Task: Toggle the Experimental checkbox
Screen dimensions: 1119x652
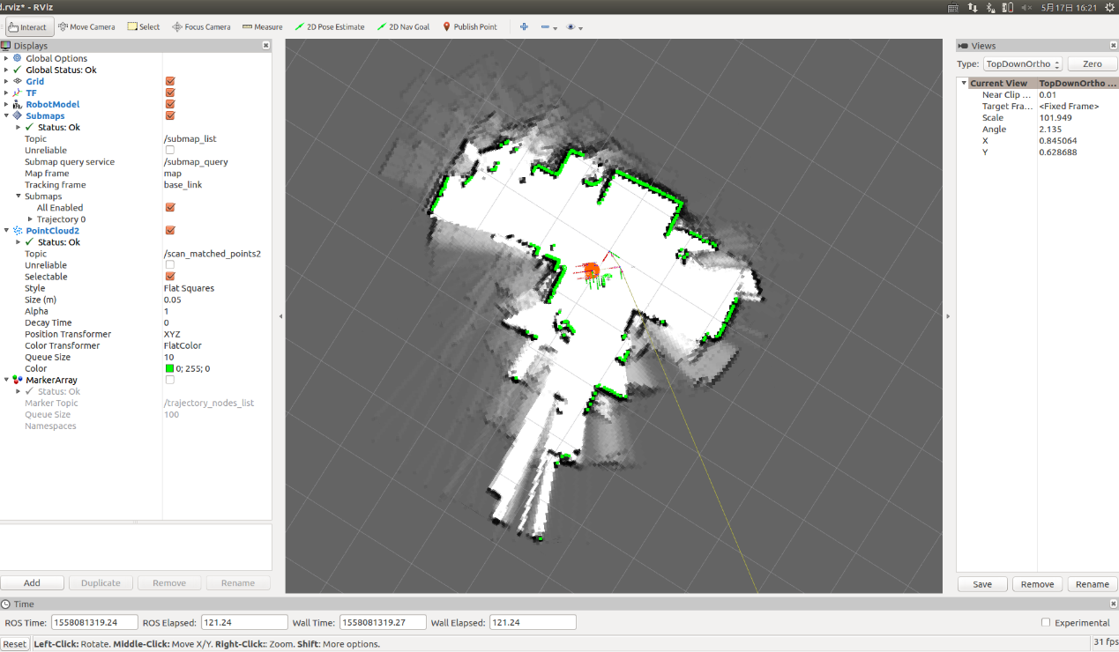Action: pyautogui.click(x=1046, y=622)
